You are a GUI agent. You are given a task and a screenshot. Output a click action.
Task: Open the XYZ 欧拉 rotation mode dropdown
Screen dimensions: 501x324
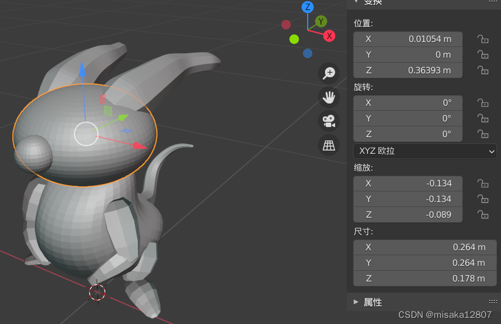[425, 151]
